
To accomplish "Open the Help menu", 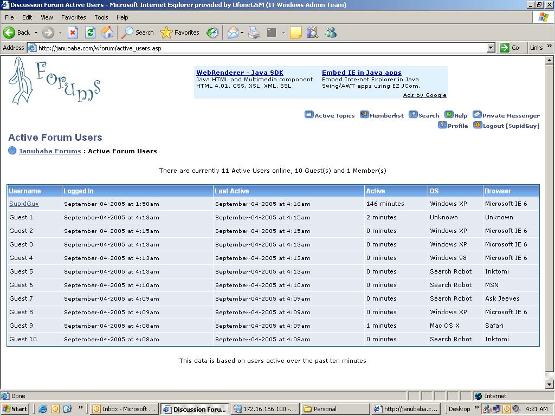I will pyautogui.click(x=122, y=17).
